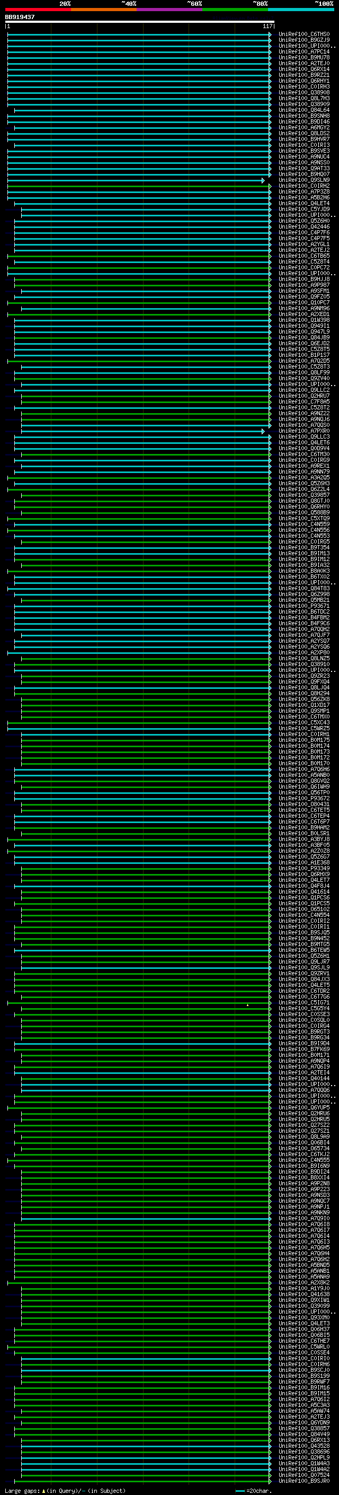
Task: Select label UniRef100_A7QQH2
Action: click(x=304, y=629)
